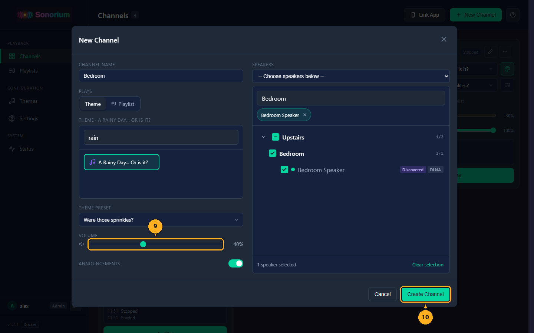Select the A Rainy Day... Or is it? theme

click(x=122, y=162)
